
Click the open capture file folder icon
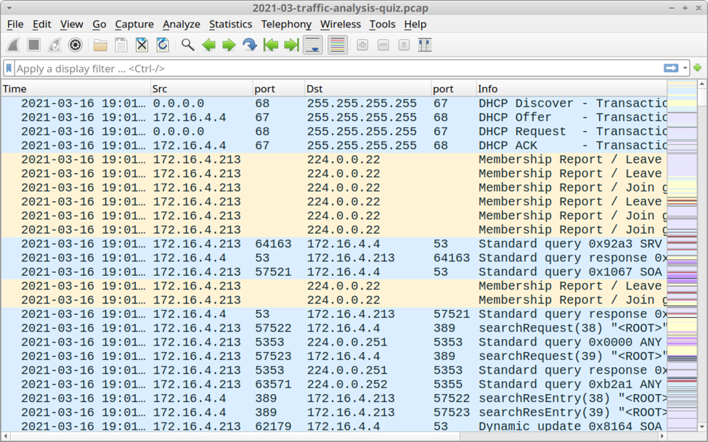point(100,45)
